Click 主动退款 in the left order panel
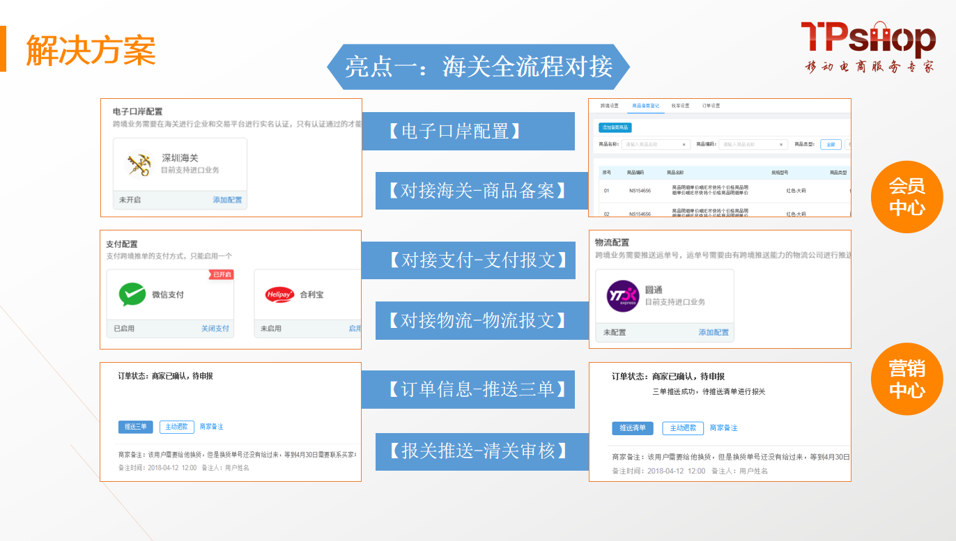 (x=176, y=427)
